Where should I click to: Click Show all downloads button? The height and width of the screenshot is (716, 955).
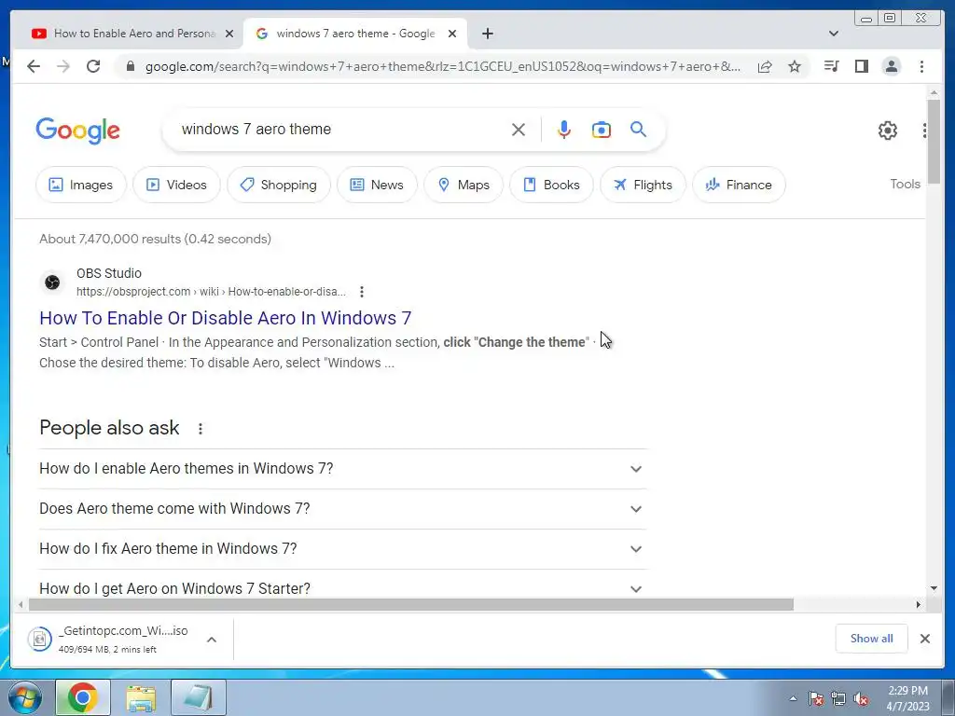pyautogui.click(x=872, y=639)
